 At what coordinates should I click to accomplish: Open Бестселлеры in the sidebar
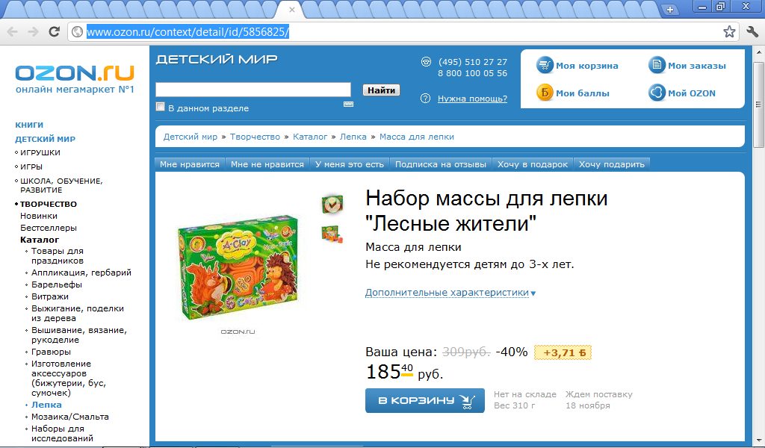point(49,228)
